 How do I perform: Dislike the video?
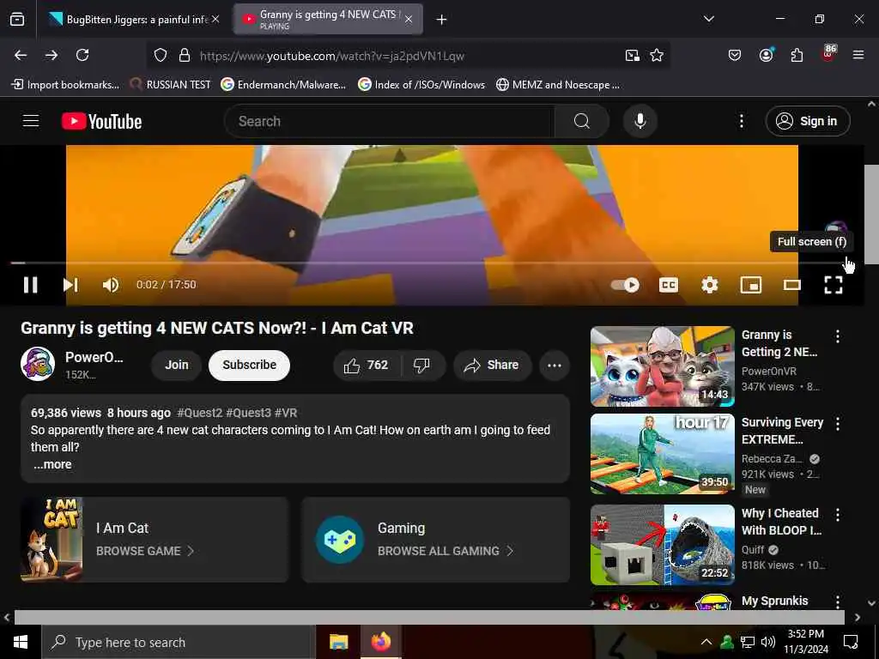[x=421, y=366]
